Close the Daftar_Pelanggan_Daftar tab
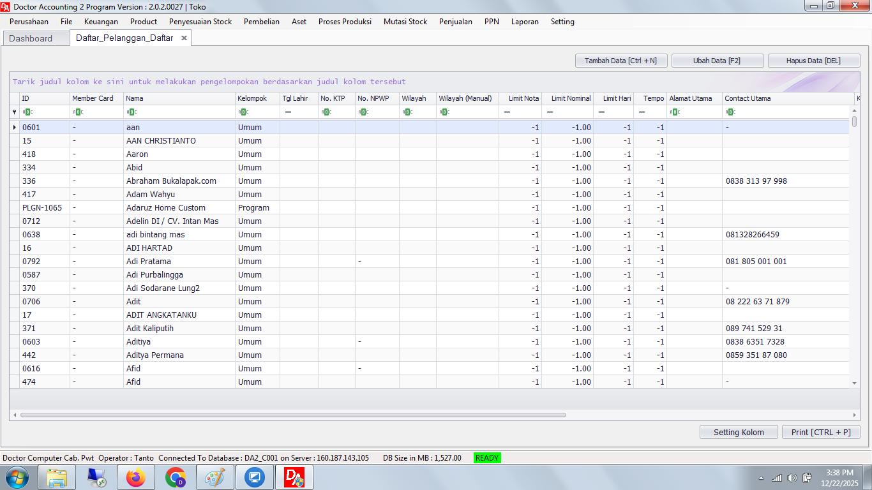The width and height of the screenshot is (872, 490). pyautogui.click(x=184, y=38)
